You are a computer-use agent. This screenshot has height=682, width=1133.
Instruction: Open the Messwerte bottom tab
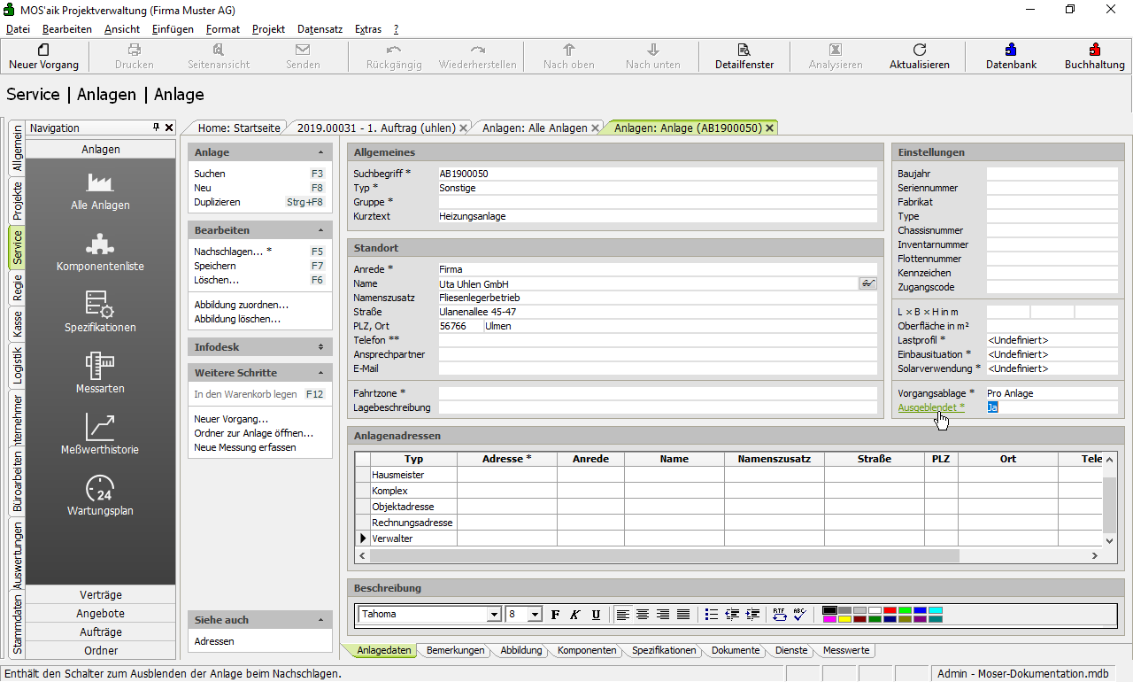pyautogui.click(x=846, y=650)
